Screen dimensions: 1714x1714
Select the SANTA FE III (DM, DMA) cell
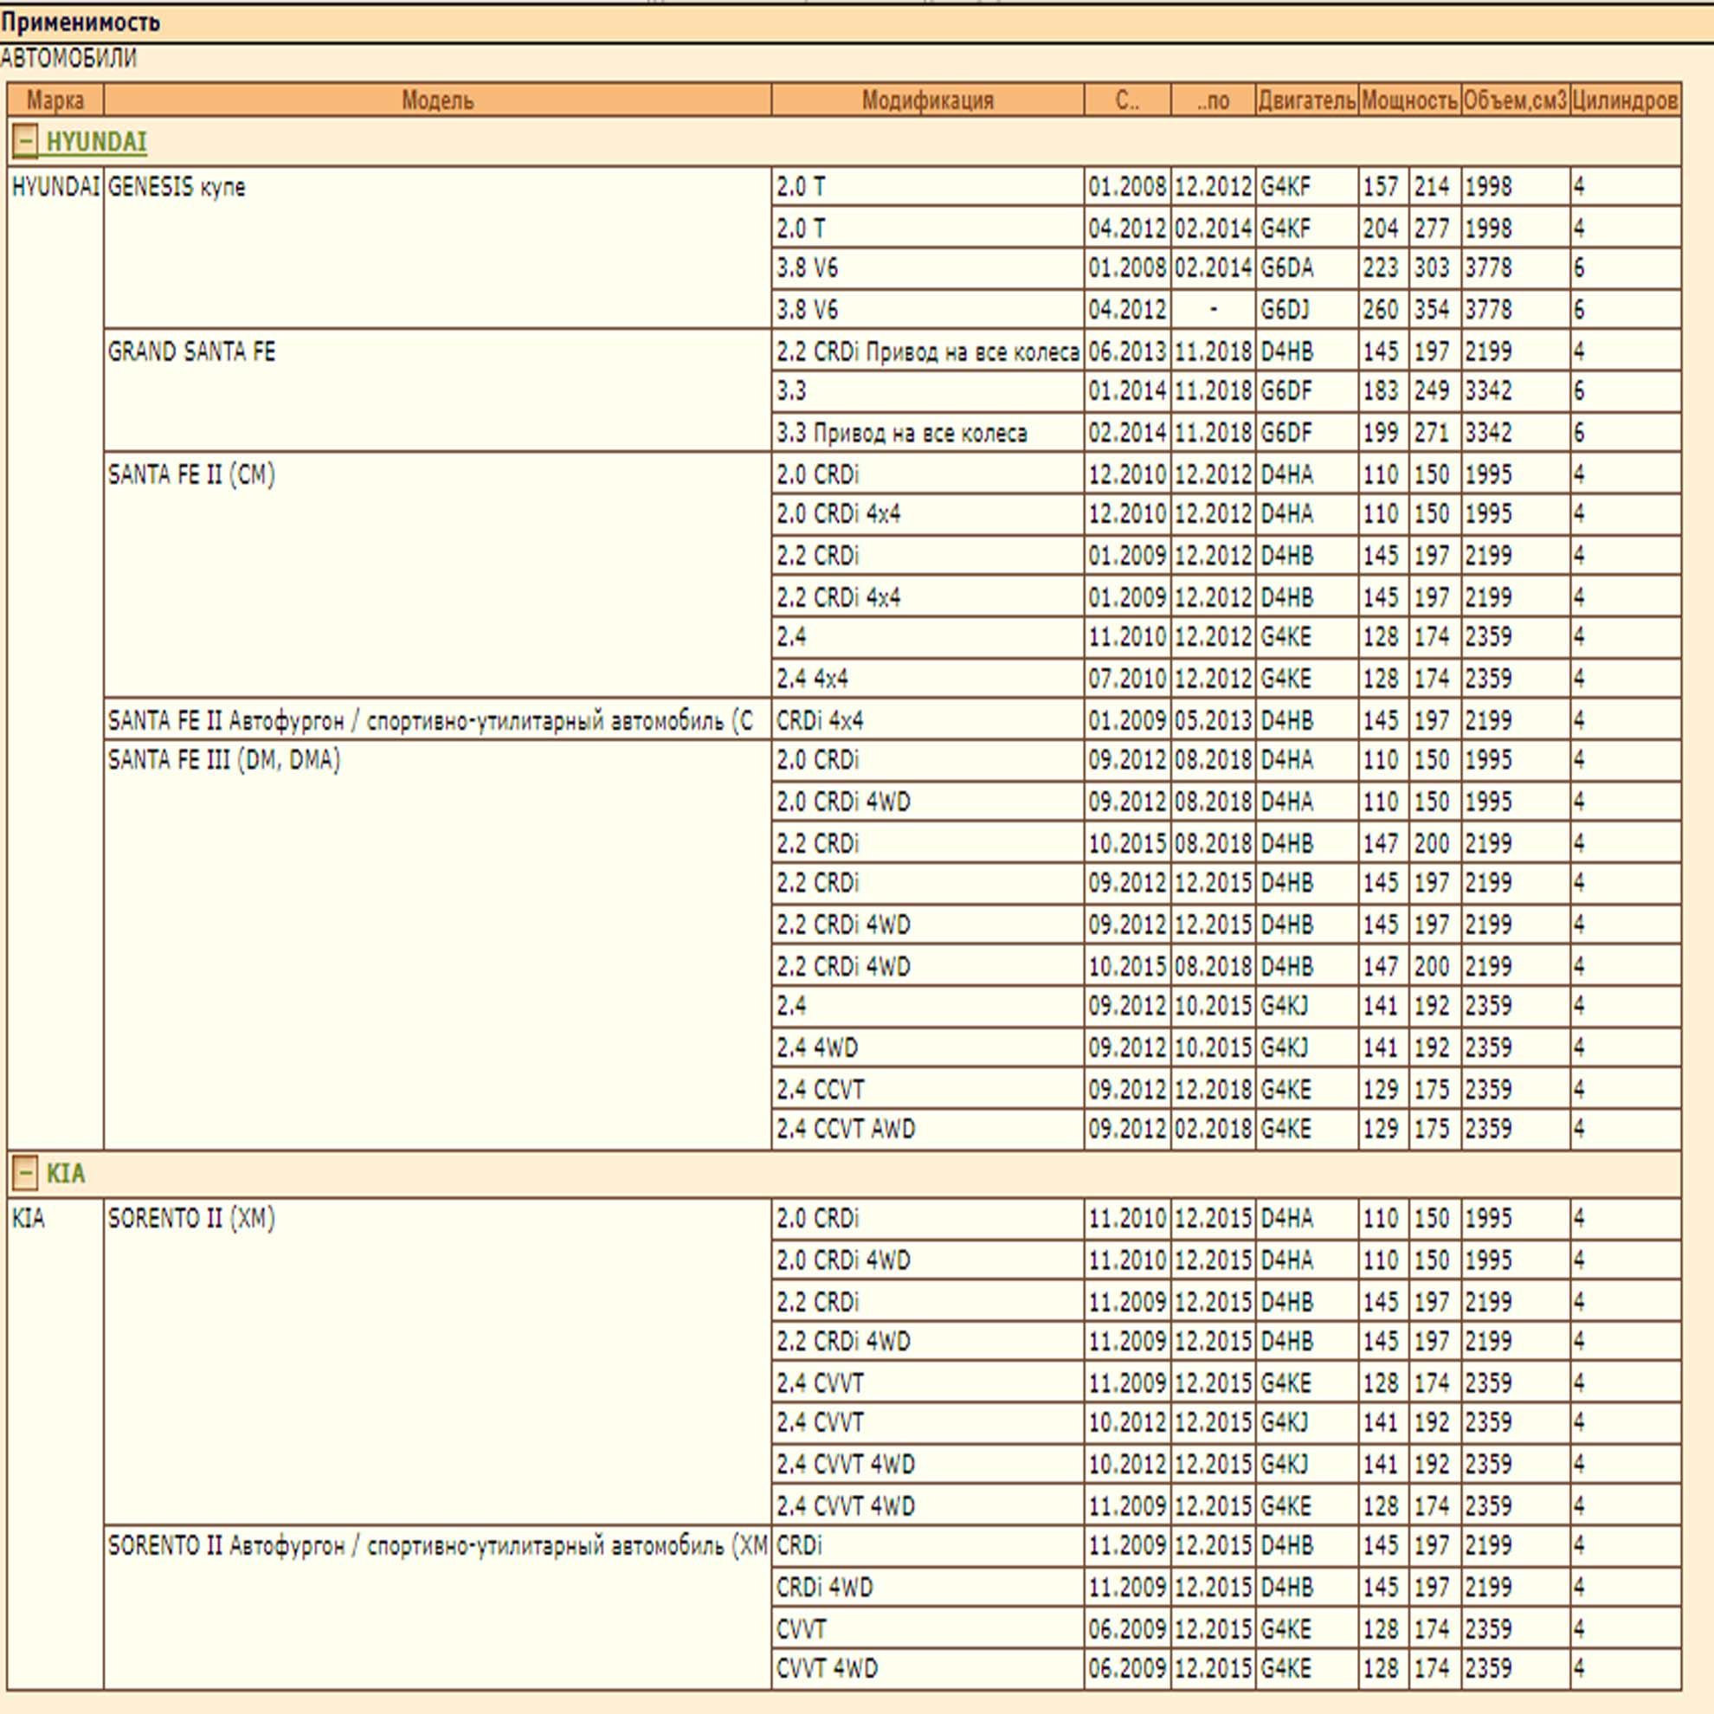tap(437, 944)
